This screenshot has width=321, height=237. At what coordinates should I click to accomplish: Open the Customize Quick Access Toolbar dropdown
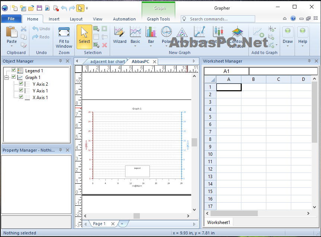(87, 8)
